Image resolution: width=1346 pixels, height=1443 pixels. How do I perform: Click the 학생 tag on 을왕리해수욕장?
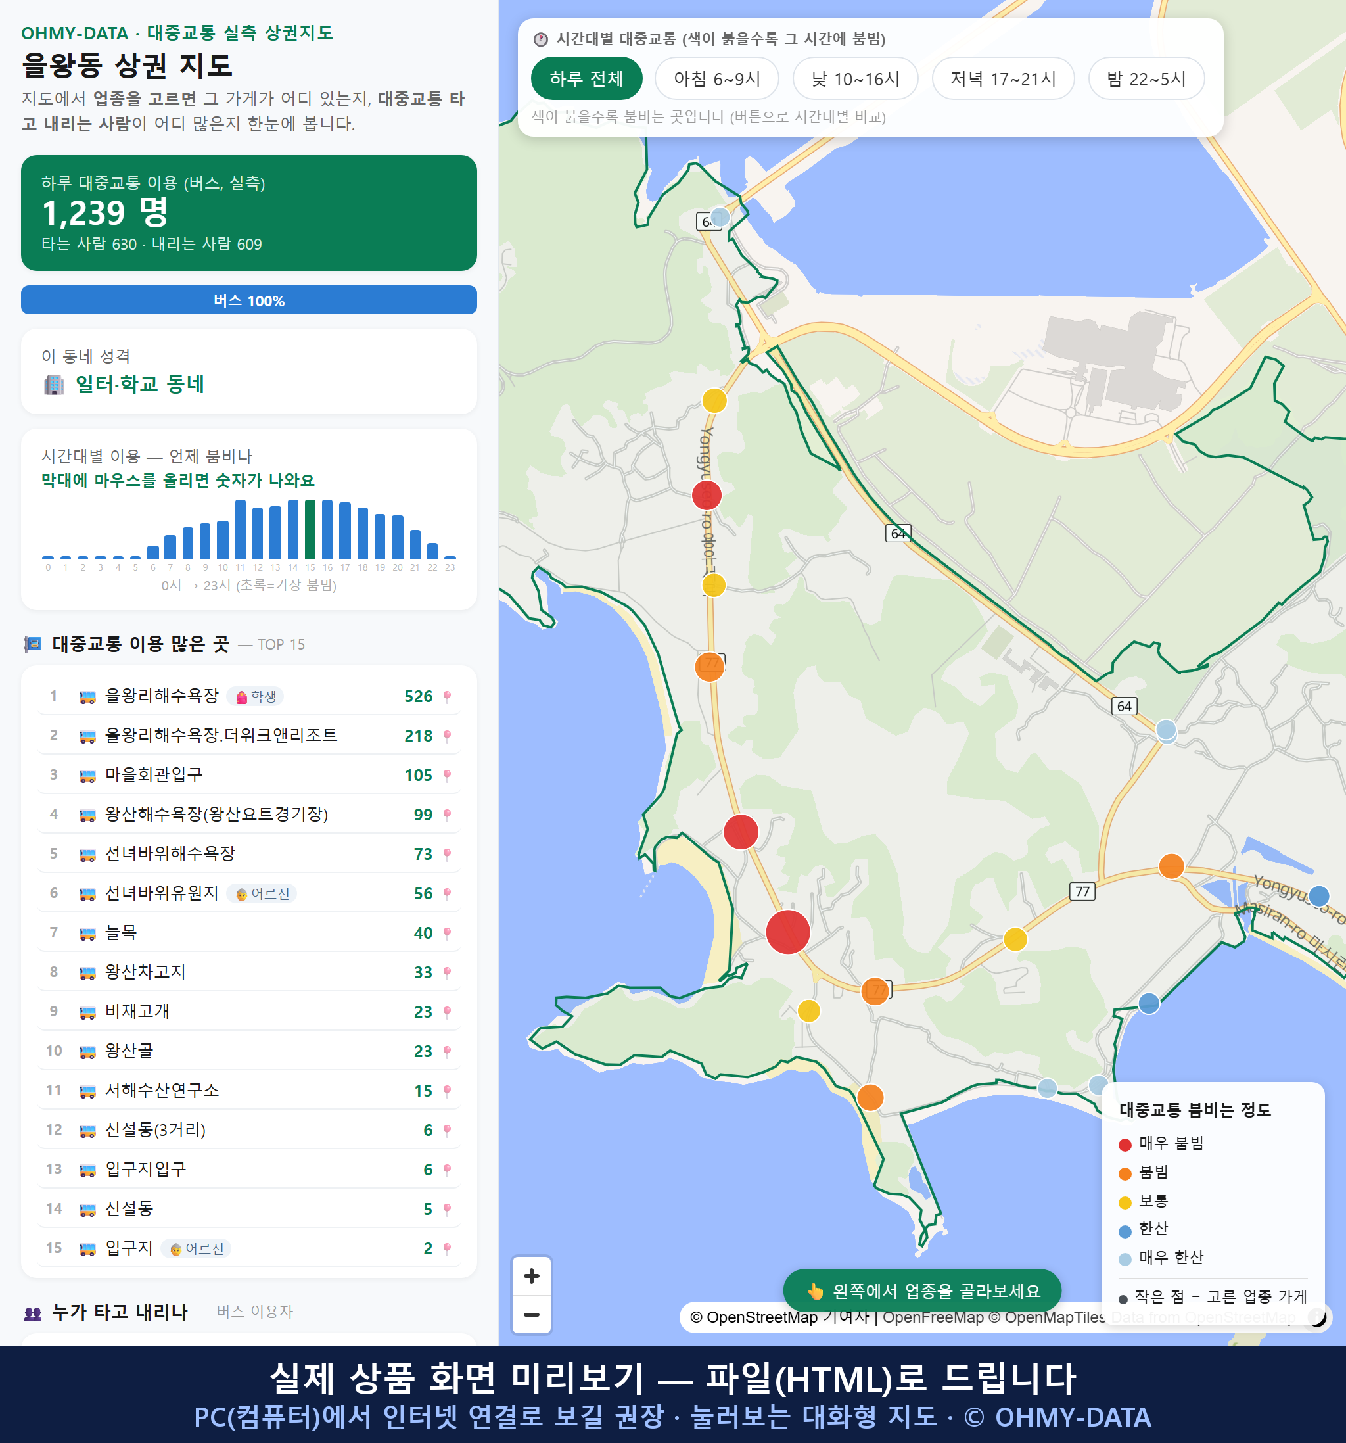(x=256, y=696)
